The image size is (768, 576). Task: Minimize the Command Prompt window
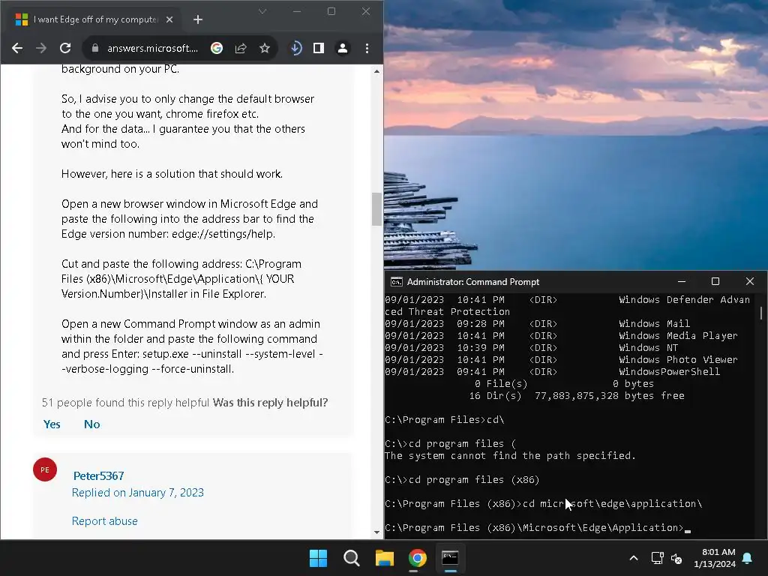tap(681, 281)
